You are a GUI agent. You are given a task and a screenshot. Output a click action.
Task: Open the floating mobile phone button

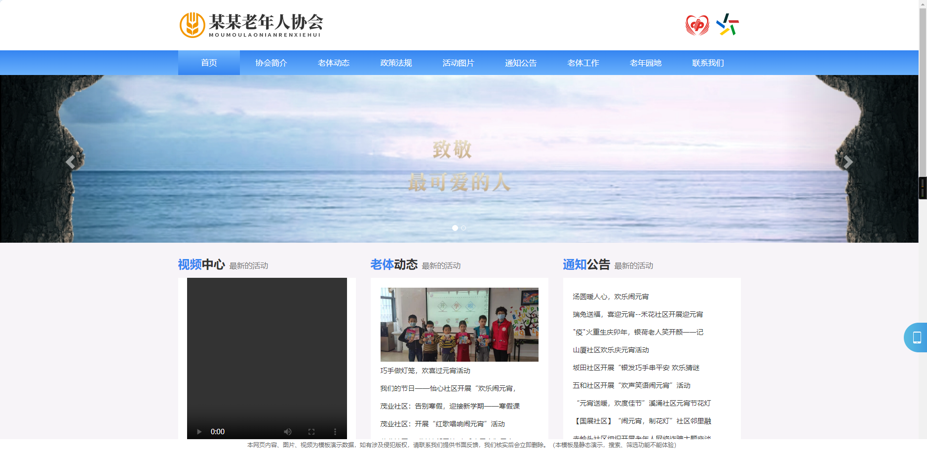(x=916, y=338)
